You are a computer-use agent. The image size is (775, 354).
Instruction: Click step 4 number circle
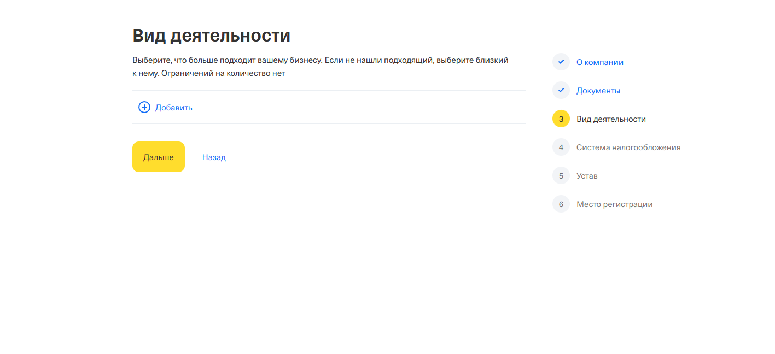coord(561,147)
